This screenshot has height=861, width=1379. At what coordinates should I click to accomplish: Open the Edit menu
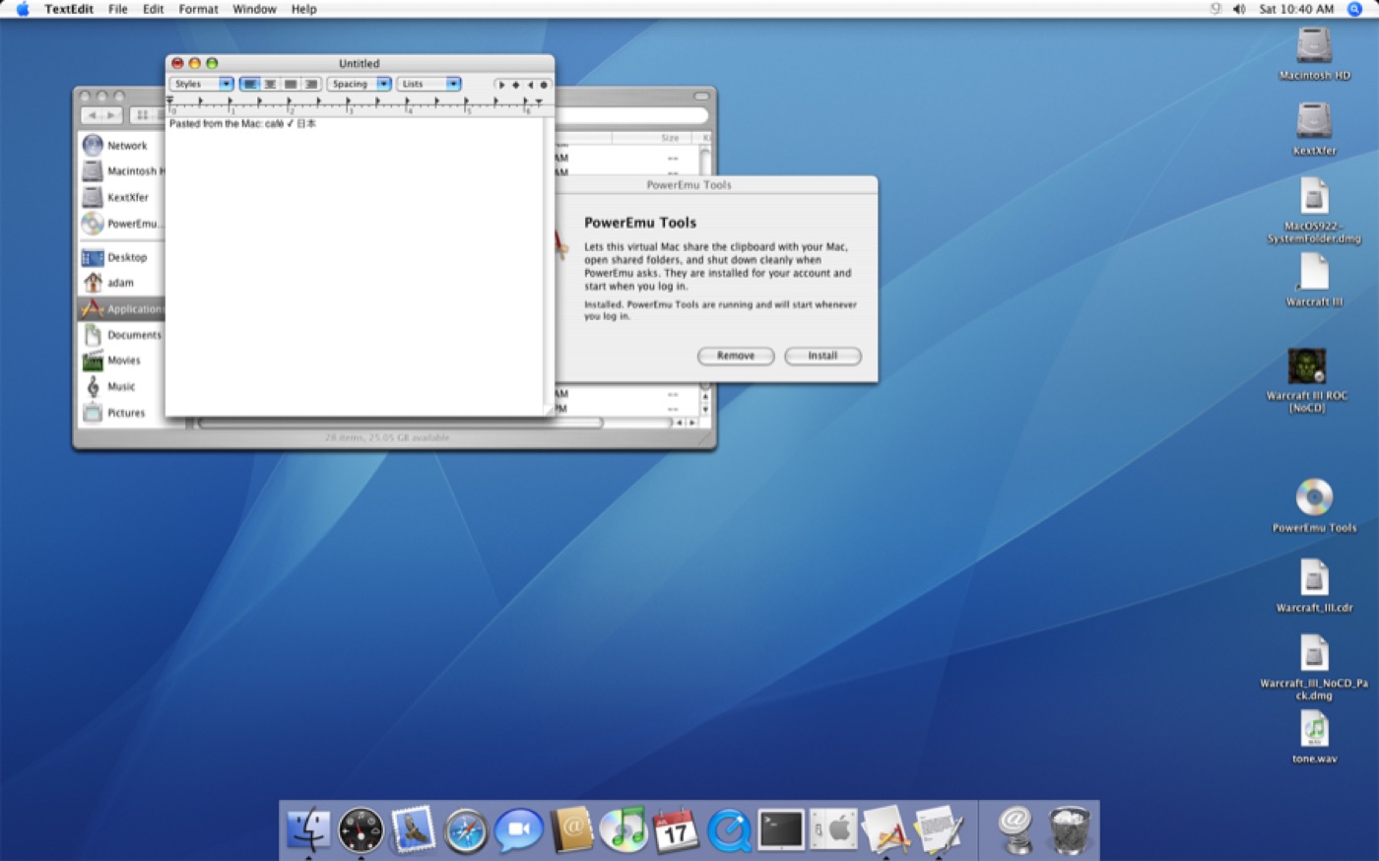tap(153, 9)
